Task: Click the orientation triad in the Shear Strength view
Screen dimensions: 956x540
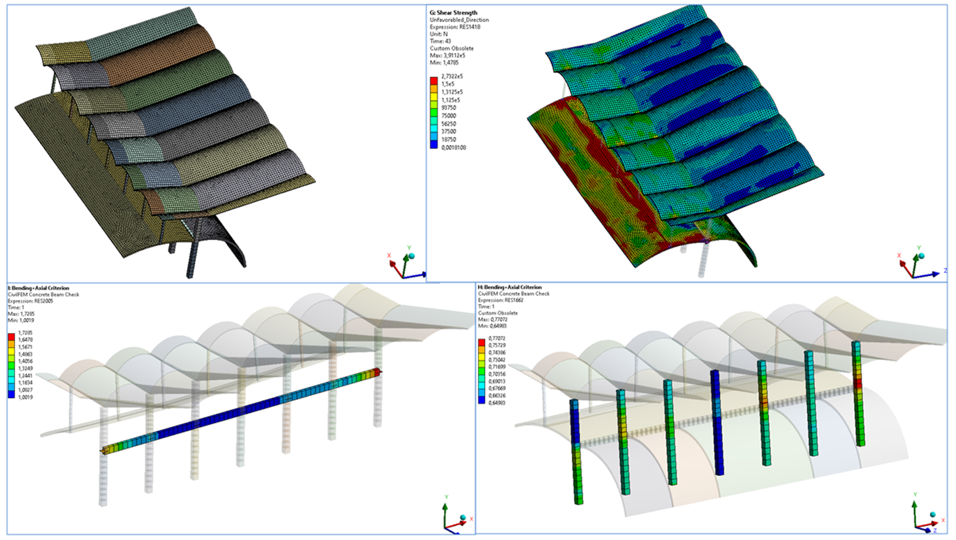Action: coord(923,263)
